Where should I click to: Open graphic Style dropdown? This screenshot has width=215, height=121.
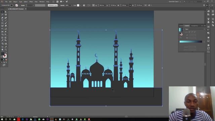click(80, 5)
